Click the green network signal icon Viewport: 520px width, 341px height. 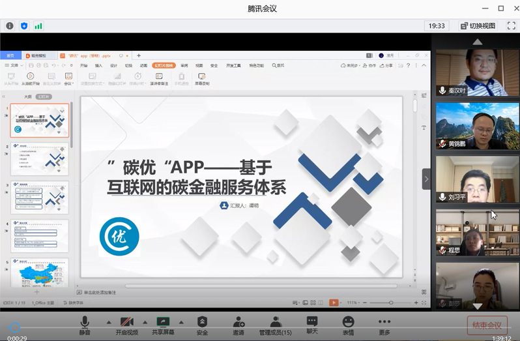(38, 26)
